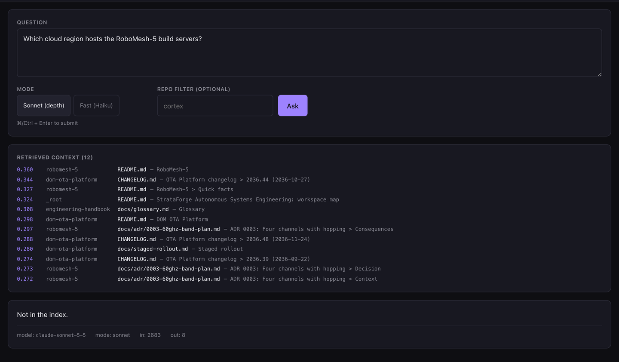This screenshot has width=619, height=362.
Task: Select the Sonnet (depth) mode
Action: (x=44, y=105)
